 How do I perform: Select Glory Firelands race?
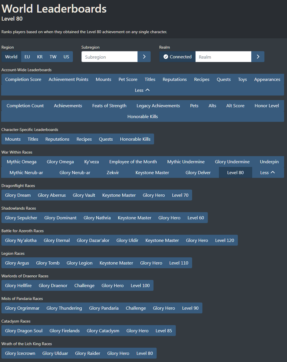coord(65,331)
